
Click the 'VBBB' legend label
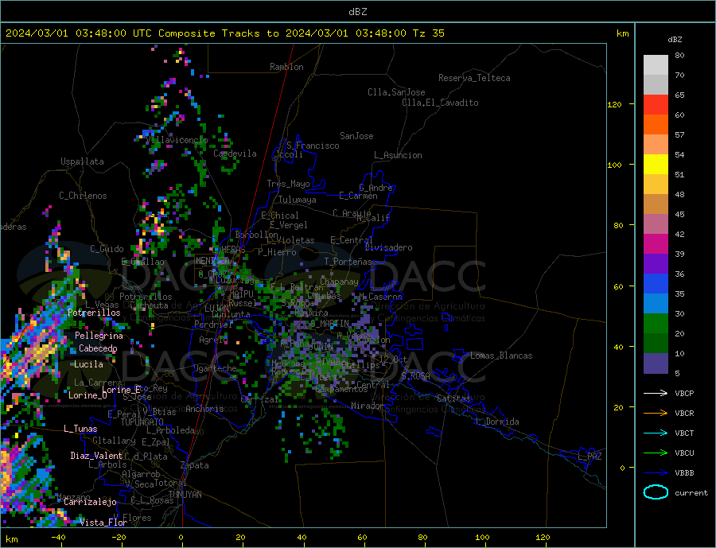[x=684, y=473]
